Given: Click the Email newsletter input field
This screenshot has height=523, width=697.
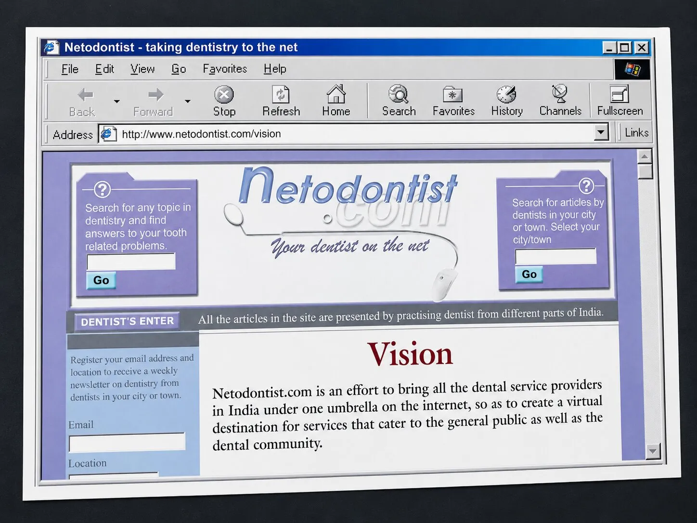Looking at the screenshot, I should [x=127, y=442].
